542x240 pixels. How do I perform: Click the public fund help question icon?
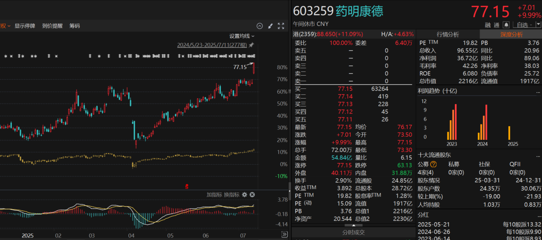pyautogui.click(x=434, y=164)
